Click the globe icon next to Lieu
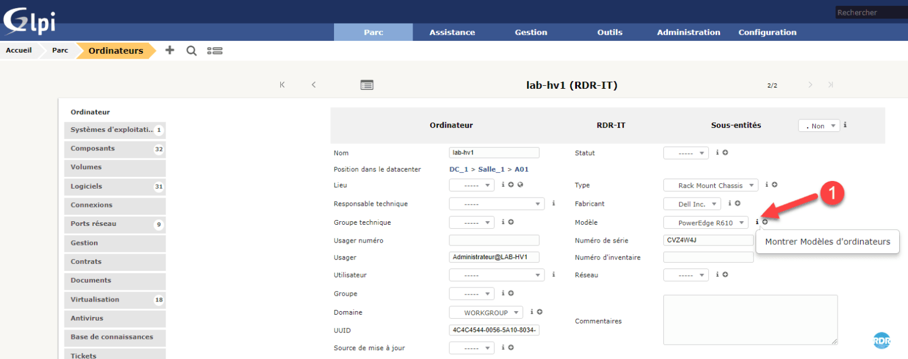This screenshot has width=908, height=359. 520,185
